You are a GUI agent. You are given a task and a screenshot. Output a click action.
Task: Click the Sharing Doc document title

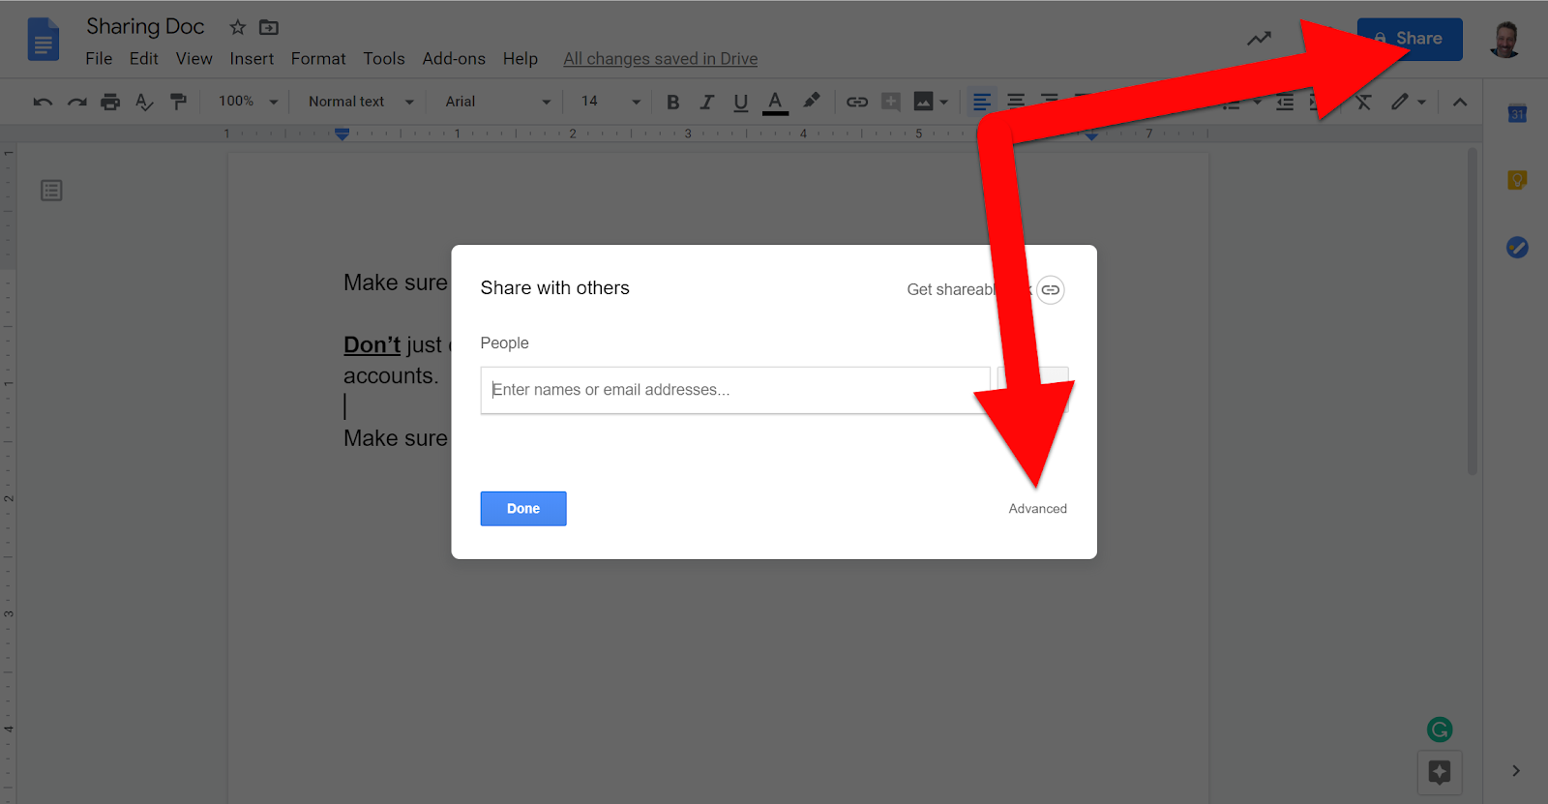coord(145,27)
